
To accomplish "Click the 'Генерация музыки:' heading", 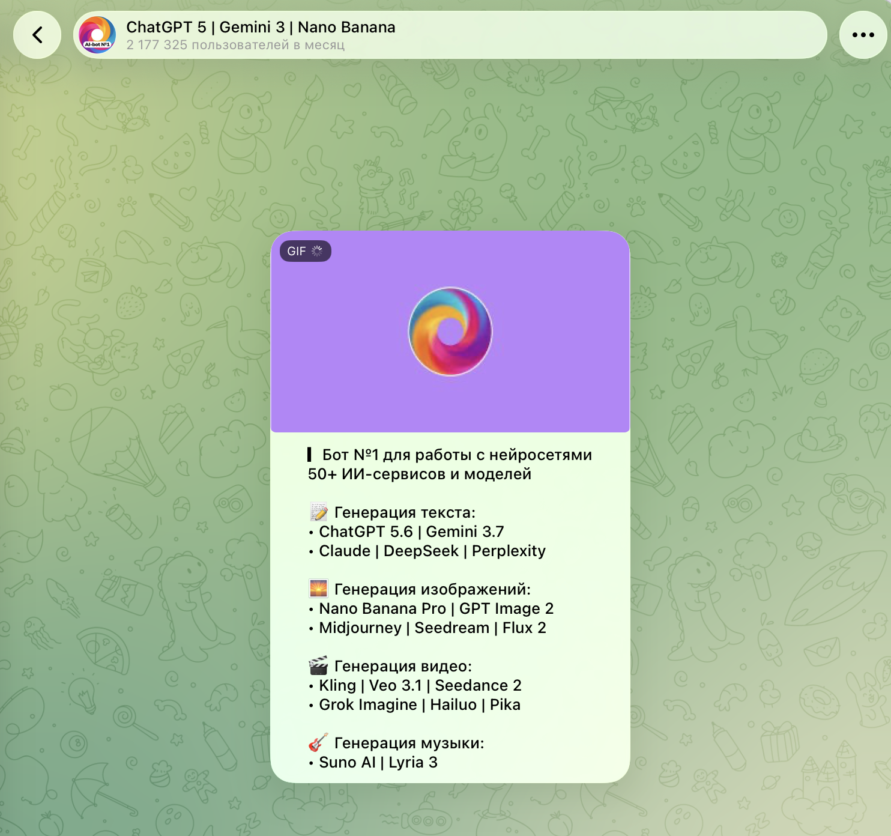I will (x=409, y=743).
